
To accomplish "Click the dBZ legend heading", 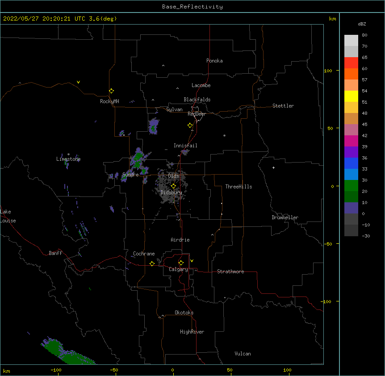I will tap(362, 24).
